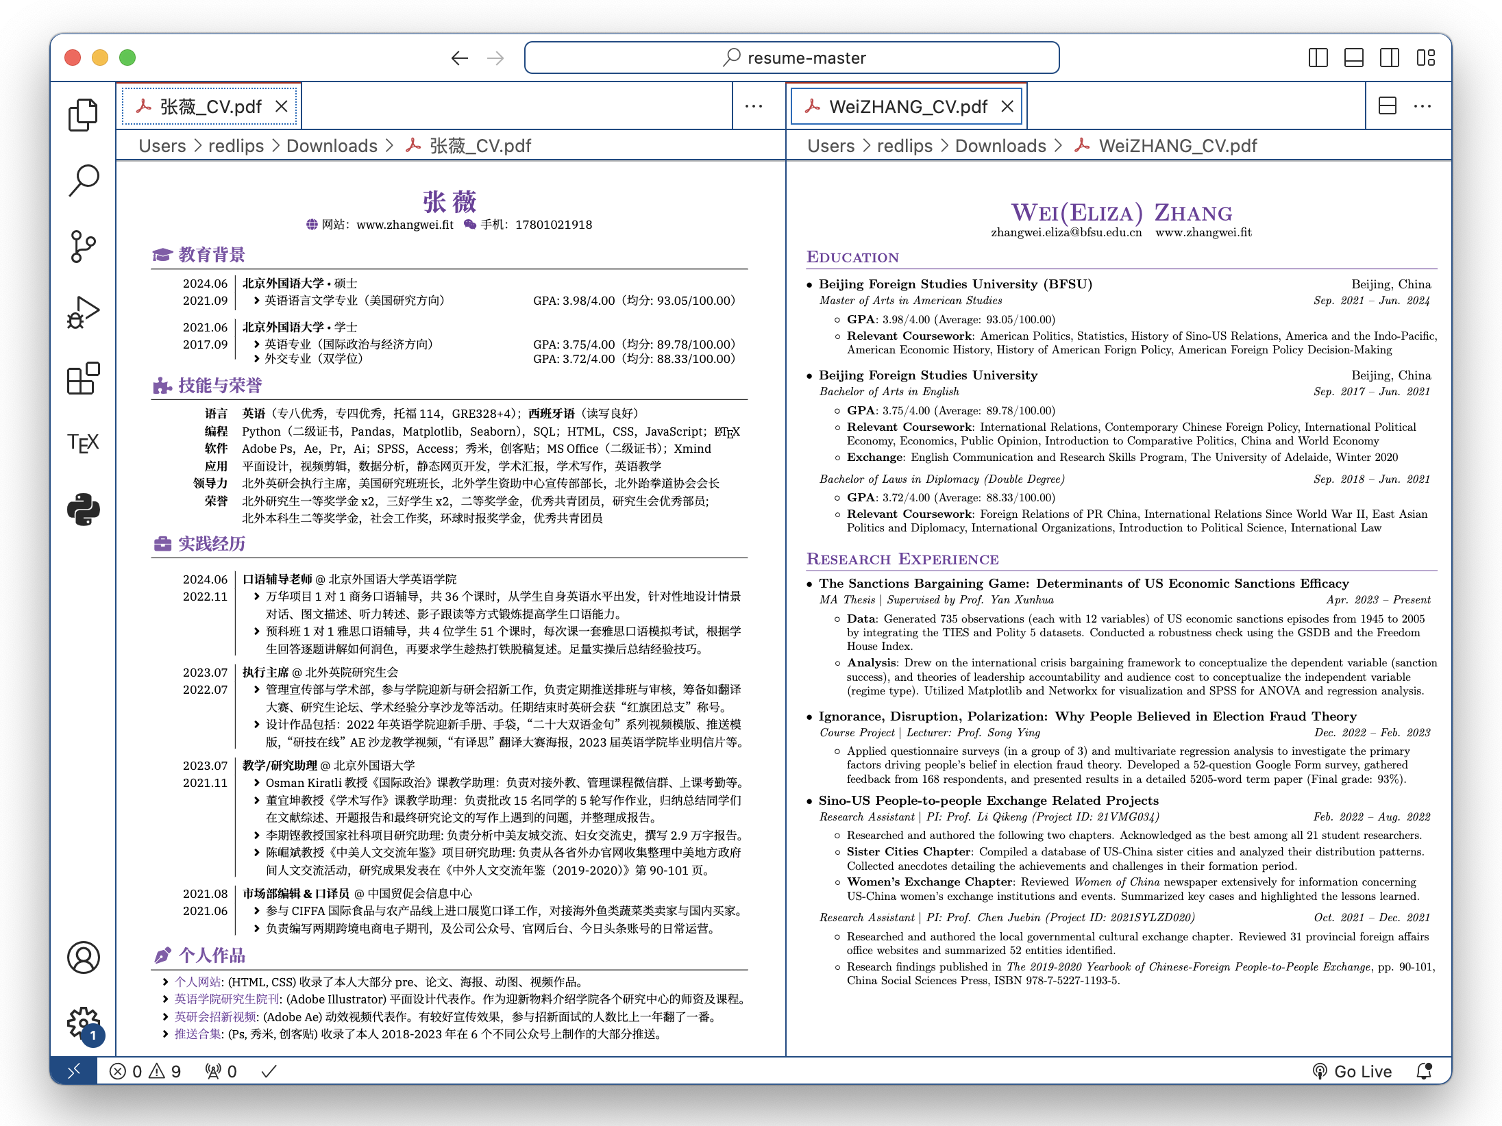Open the 英研会招新视频 link
1502x1126 pixels.
(214, 1016)
